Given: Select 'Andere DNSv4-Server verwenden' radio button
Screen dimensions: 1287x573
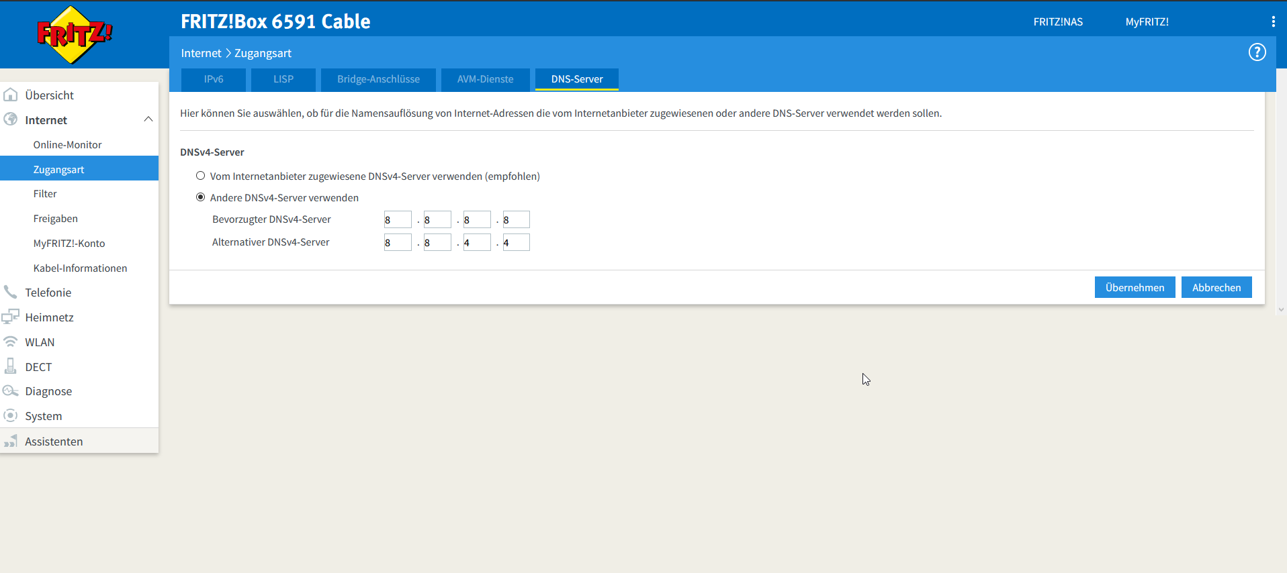Looking at the screenshot, I should (x=200, y=197).
